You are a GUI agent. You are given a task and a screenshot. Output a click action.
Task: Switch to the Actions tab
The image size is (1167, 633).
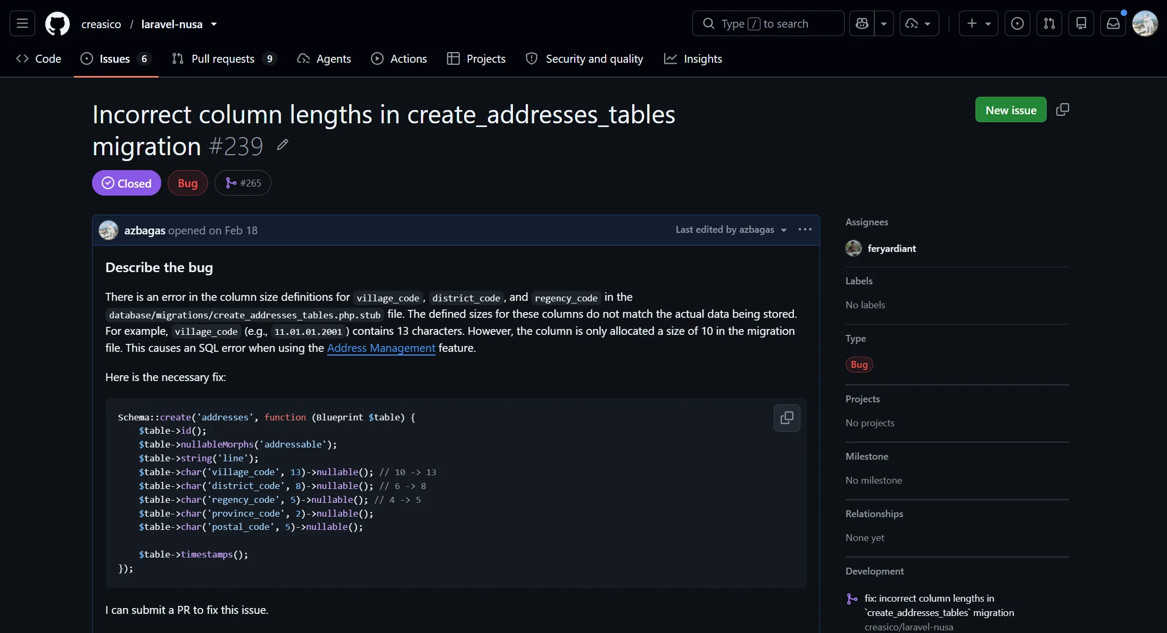(x=399, y=58)
